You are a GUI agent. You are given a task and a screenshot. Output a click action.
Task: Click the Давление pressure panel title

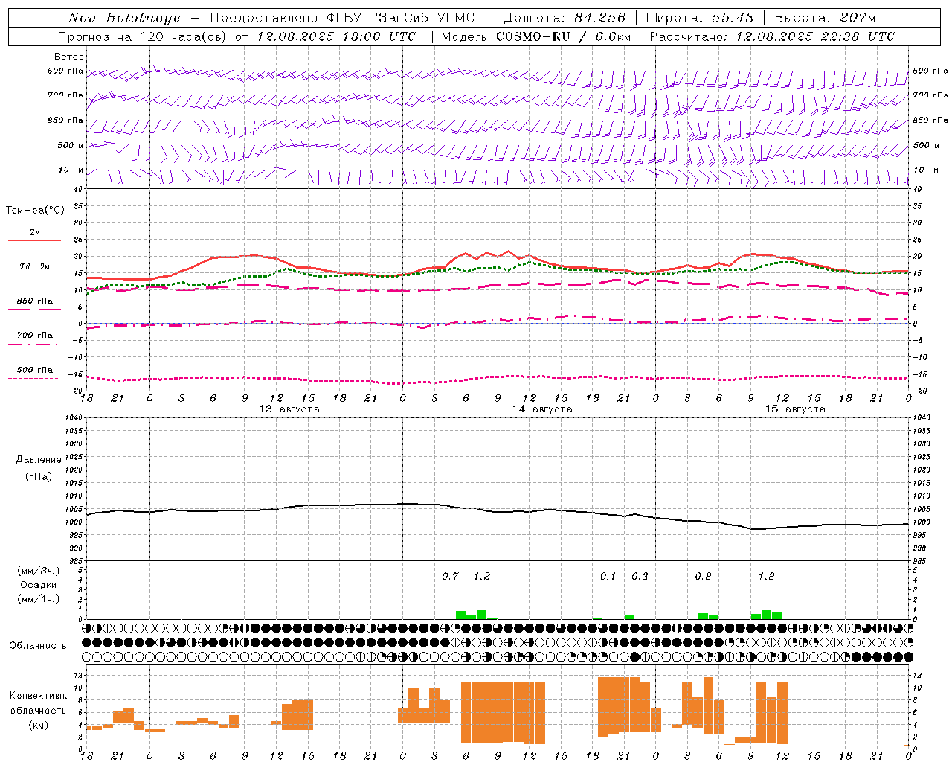(x=39, y=460)
